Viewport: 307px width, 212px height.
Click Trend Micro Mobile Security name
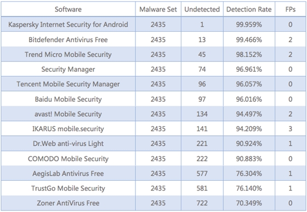[68, 54]
